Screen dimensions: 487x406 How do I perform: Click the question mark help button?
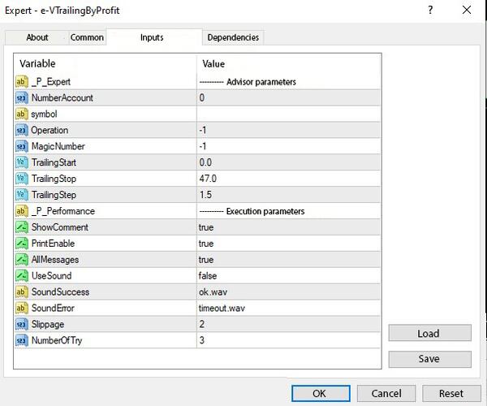(x=430, y=11)
